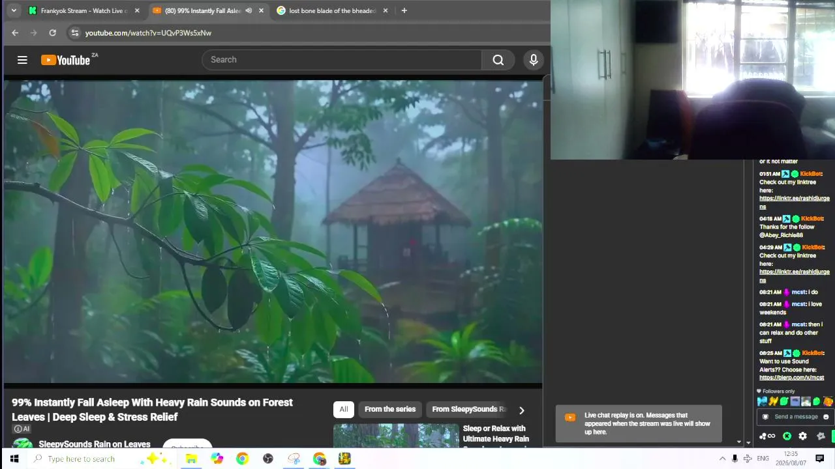Open a new browser tab
Viewport: 835px width, 469px height.
404,10
